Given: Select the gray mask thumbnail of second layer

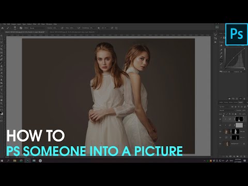Looking at the screenshot, I should 239,125.
